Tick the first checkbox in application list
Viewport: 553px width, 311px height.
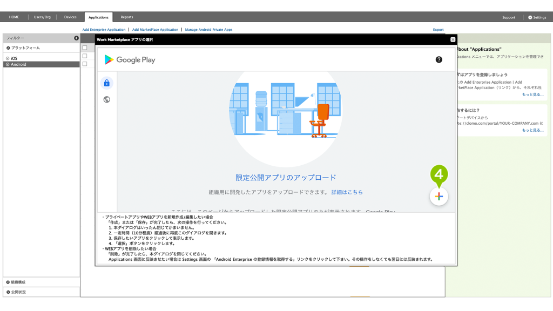(85, 48)
